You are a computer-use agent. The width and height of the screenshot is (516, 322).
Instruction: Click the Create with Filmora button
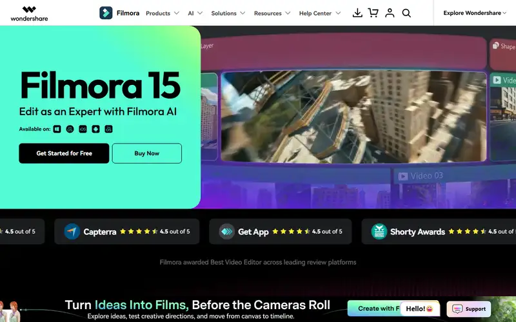point(374,308)
